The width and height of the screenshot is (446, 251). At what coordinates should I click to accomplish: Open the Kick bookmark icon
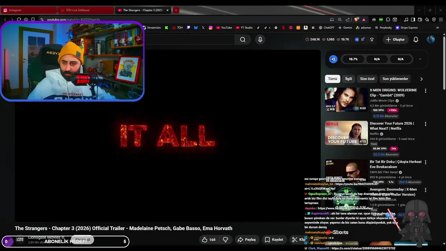pyautogui.click(x=166, y=28)
